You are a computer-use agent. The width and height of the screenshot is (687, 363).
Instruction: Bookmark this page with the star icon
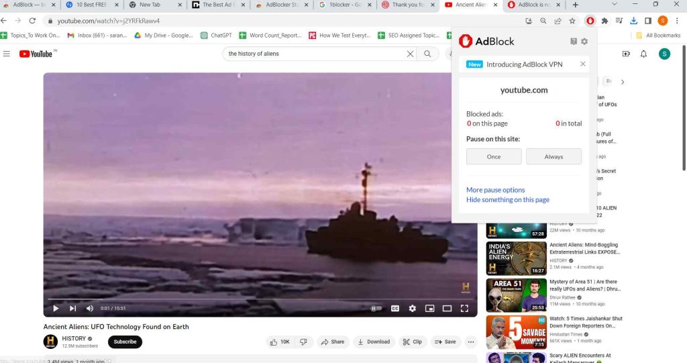[572, 21]
